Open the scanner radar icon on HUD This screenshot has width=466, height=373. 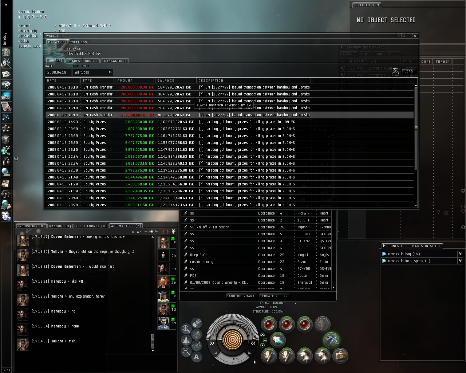tap(197, 334)
